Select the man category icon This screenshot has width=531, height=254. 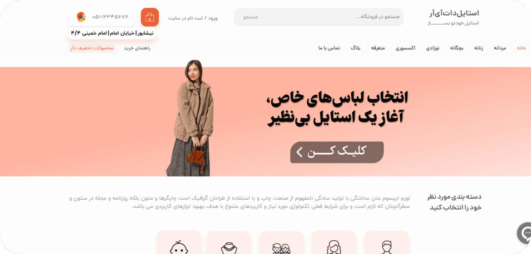coord(386,247)
